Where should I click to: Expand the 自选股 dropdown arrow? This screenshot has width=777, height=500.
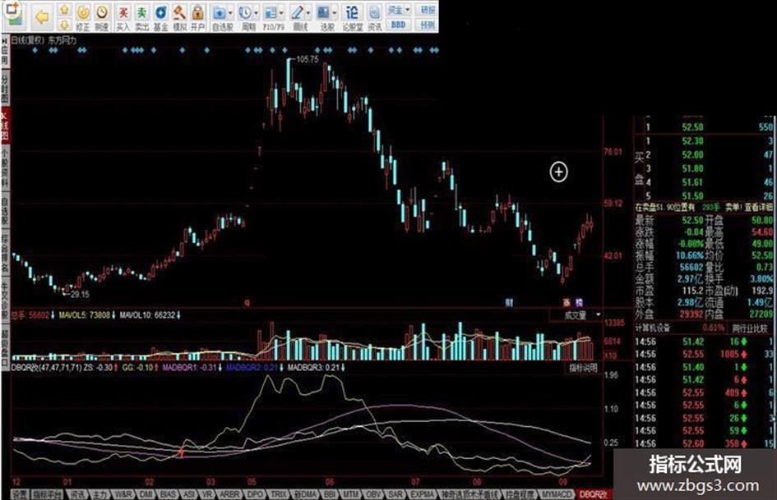click(230, 13)
